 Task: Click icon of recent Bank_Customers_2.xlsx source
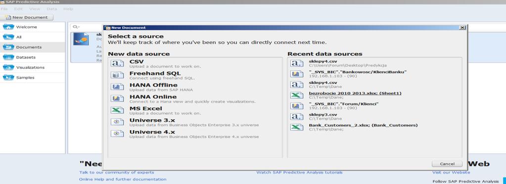point(297,127)
